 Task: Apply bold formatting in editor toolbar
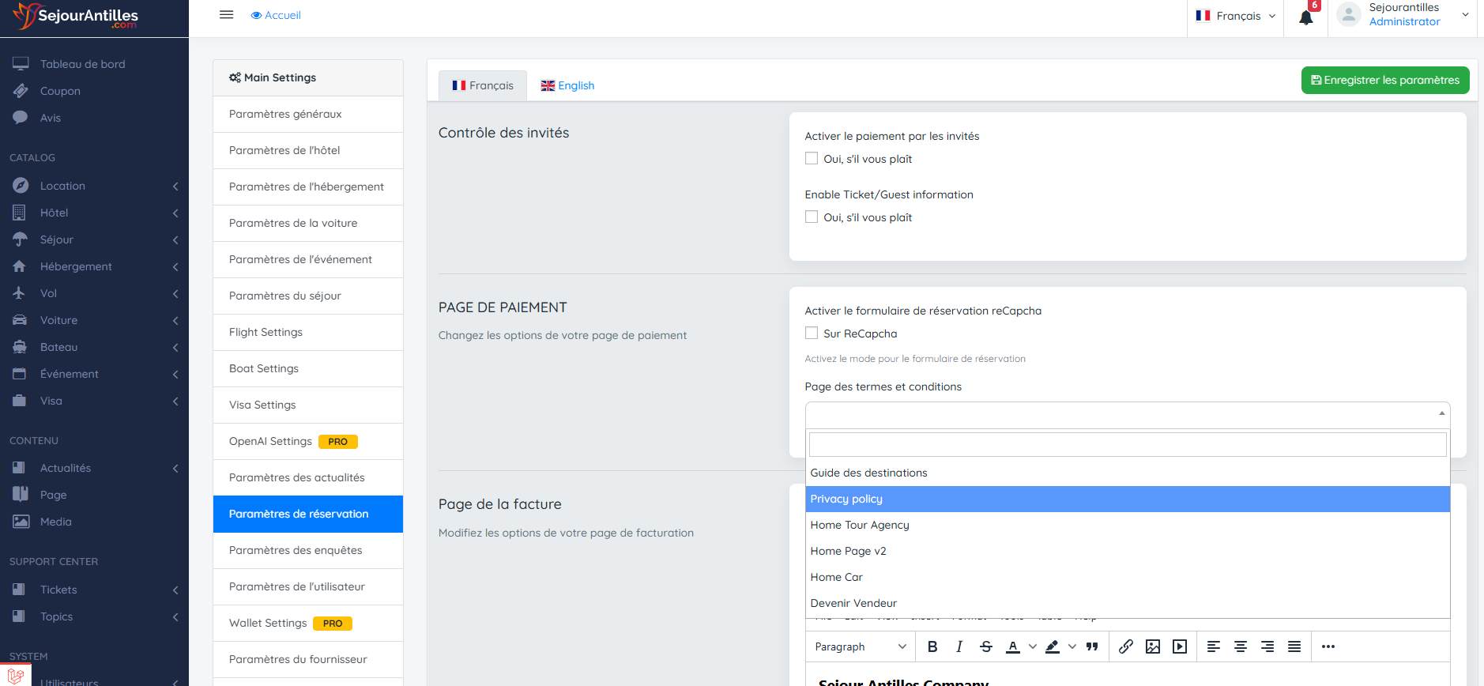pos(932,646)
